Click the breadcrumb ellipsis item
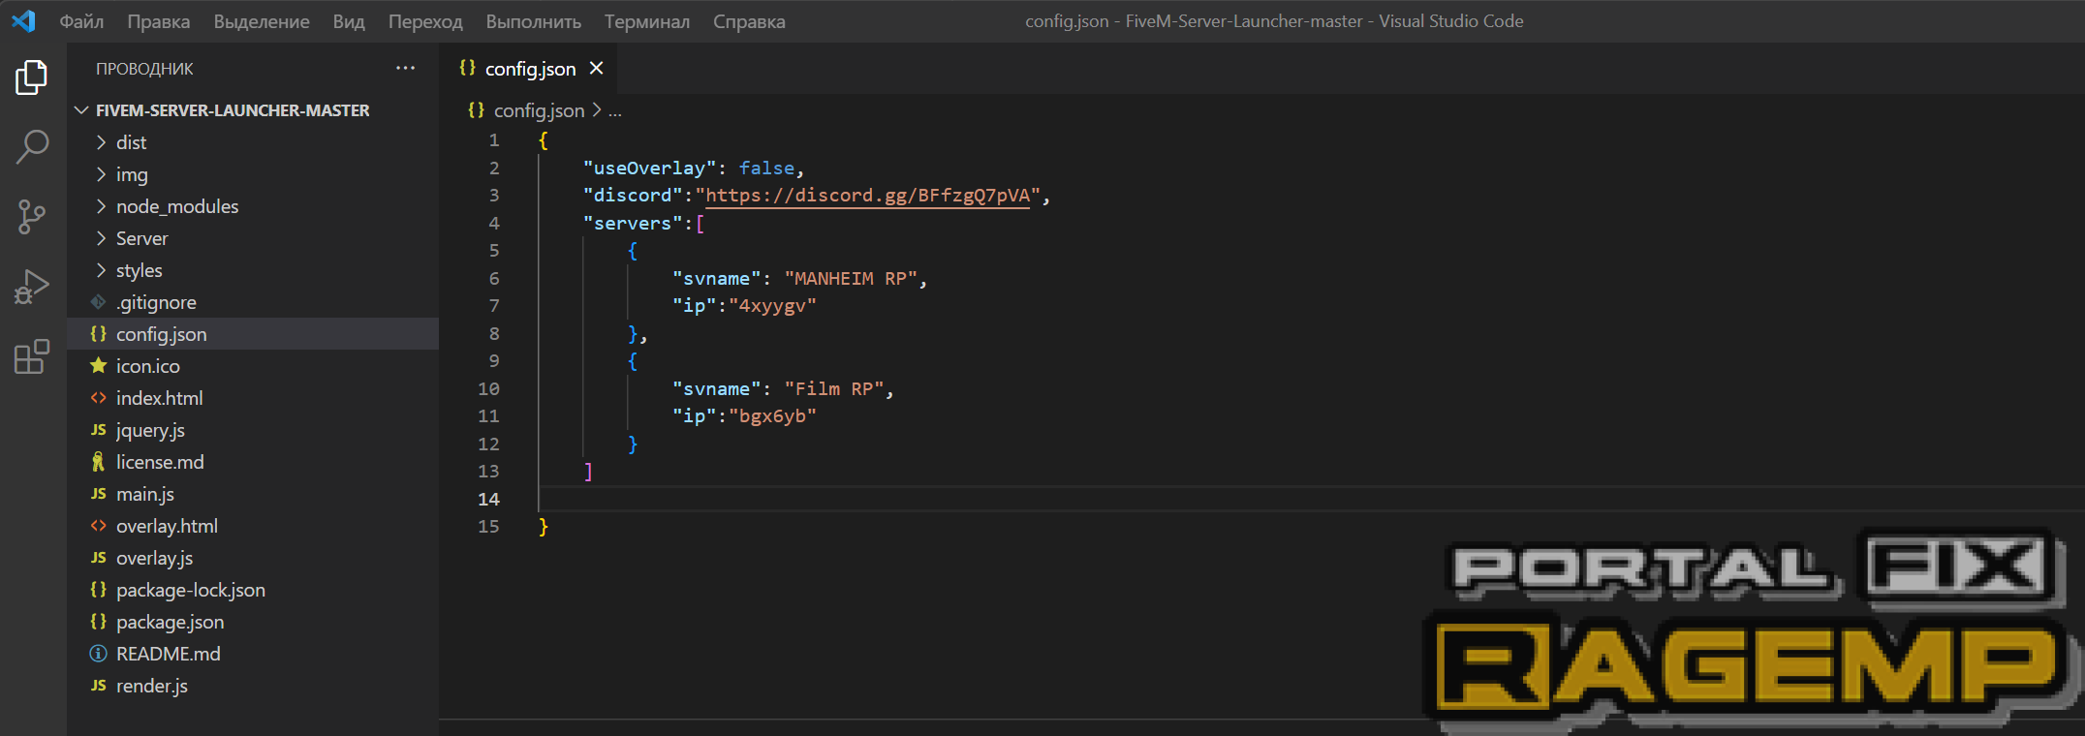 (x=615, y=111)
